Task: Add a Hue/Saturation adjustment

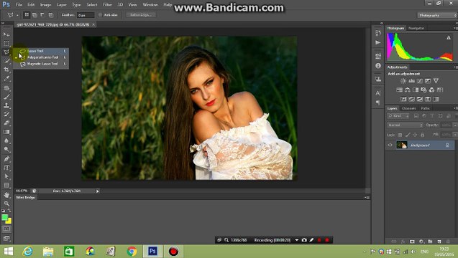Action: 399,90
